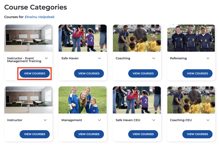View courses for Instructor - Event Management Training
The height and width of the screenshot is (145, 219).
point(35,73)
